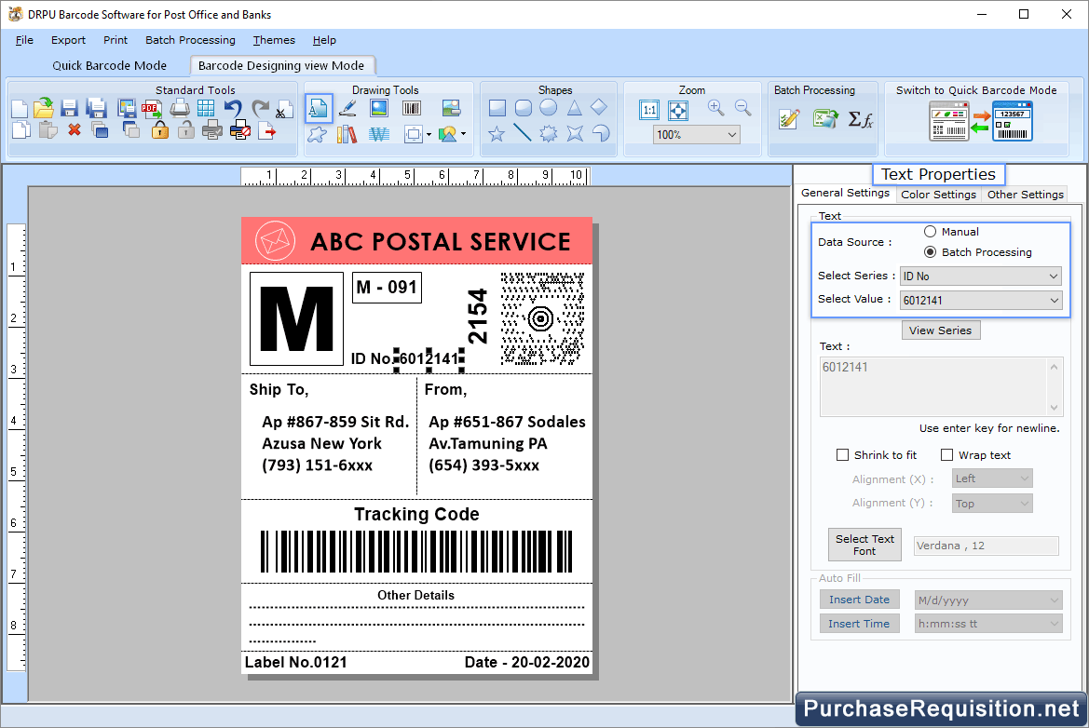Click Switch to Quick Barcode Mode icon
1089x728 pixels.
pyautogui.click(x=980, y=121)
